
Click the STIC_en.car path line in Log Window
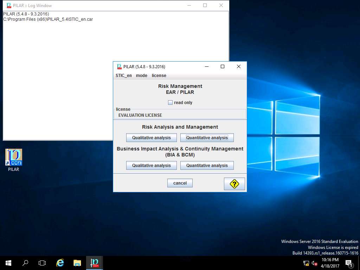[48, 19]
